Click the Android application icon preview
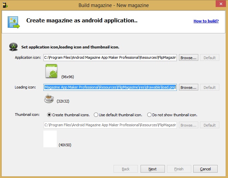The image size is (228, 178). coord(51,71)
